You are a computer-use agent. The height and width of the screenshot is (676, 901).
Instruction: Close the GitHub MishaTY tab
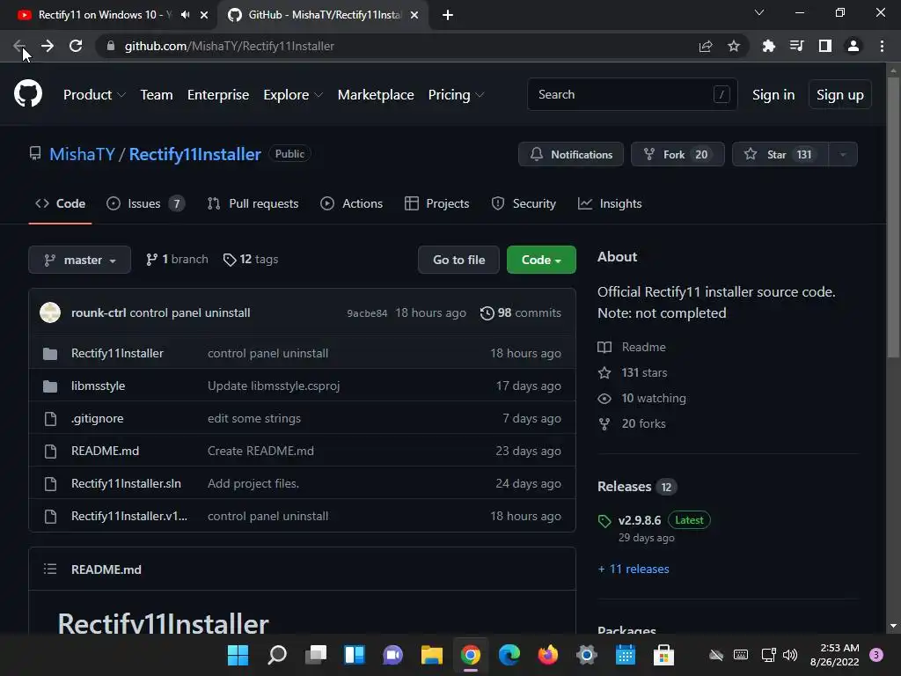[x=414, y=15]
